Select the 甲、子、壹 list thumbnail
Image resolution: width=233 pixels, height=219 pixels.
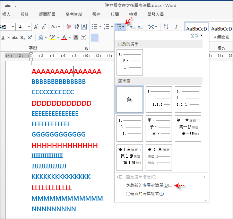(159, 129)
